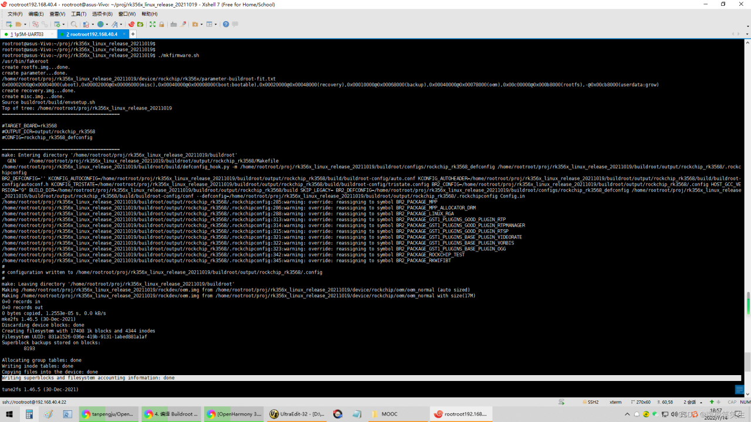Expand the Layout dropdown arrow
This screenshot has height=422, width=751.
tap(216, 25)
